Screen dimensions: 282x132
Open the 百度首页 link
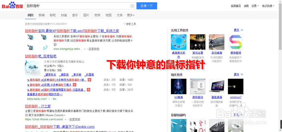click(236, 6)
